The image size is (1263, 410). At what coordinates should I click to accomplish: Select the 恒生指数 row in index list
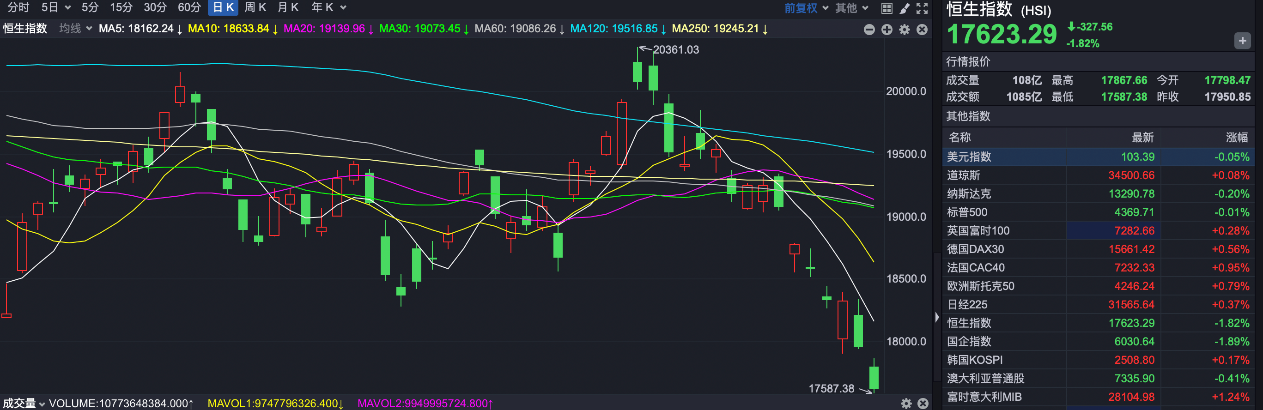coord(1098,323)
